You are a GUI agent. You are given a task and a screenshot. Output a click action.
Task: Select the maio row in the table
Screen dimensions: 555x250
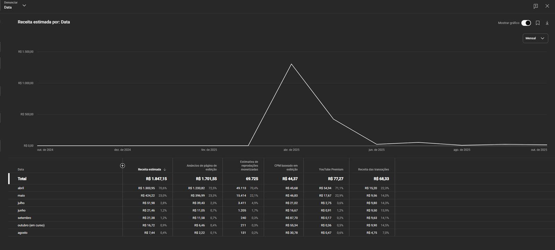point(202,196)
